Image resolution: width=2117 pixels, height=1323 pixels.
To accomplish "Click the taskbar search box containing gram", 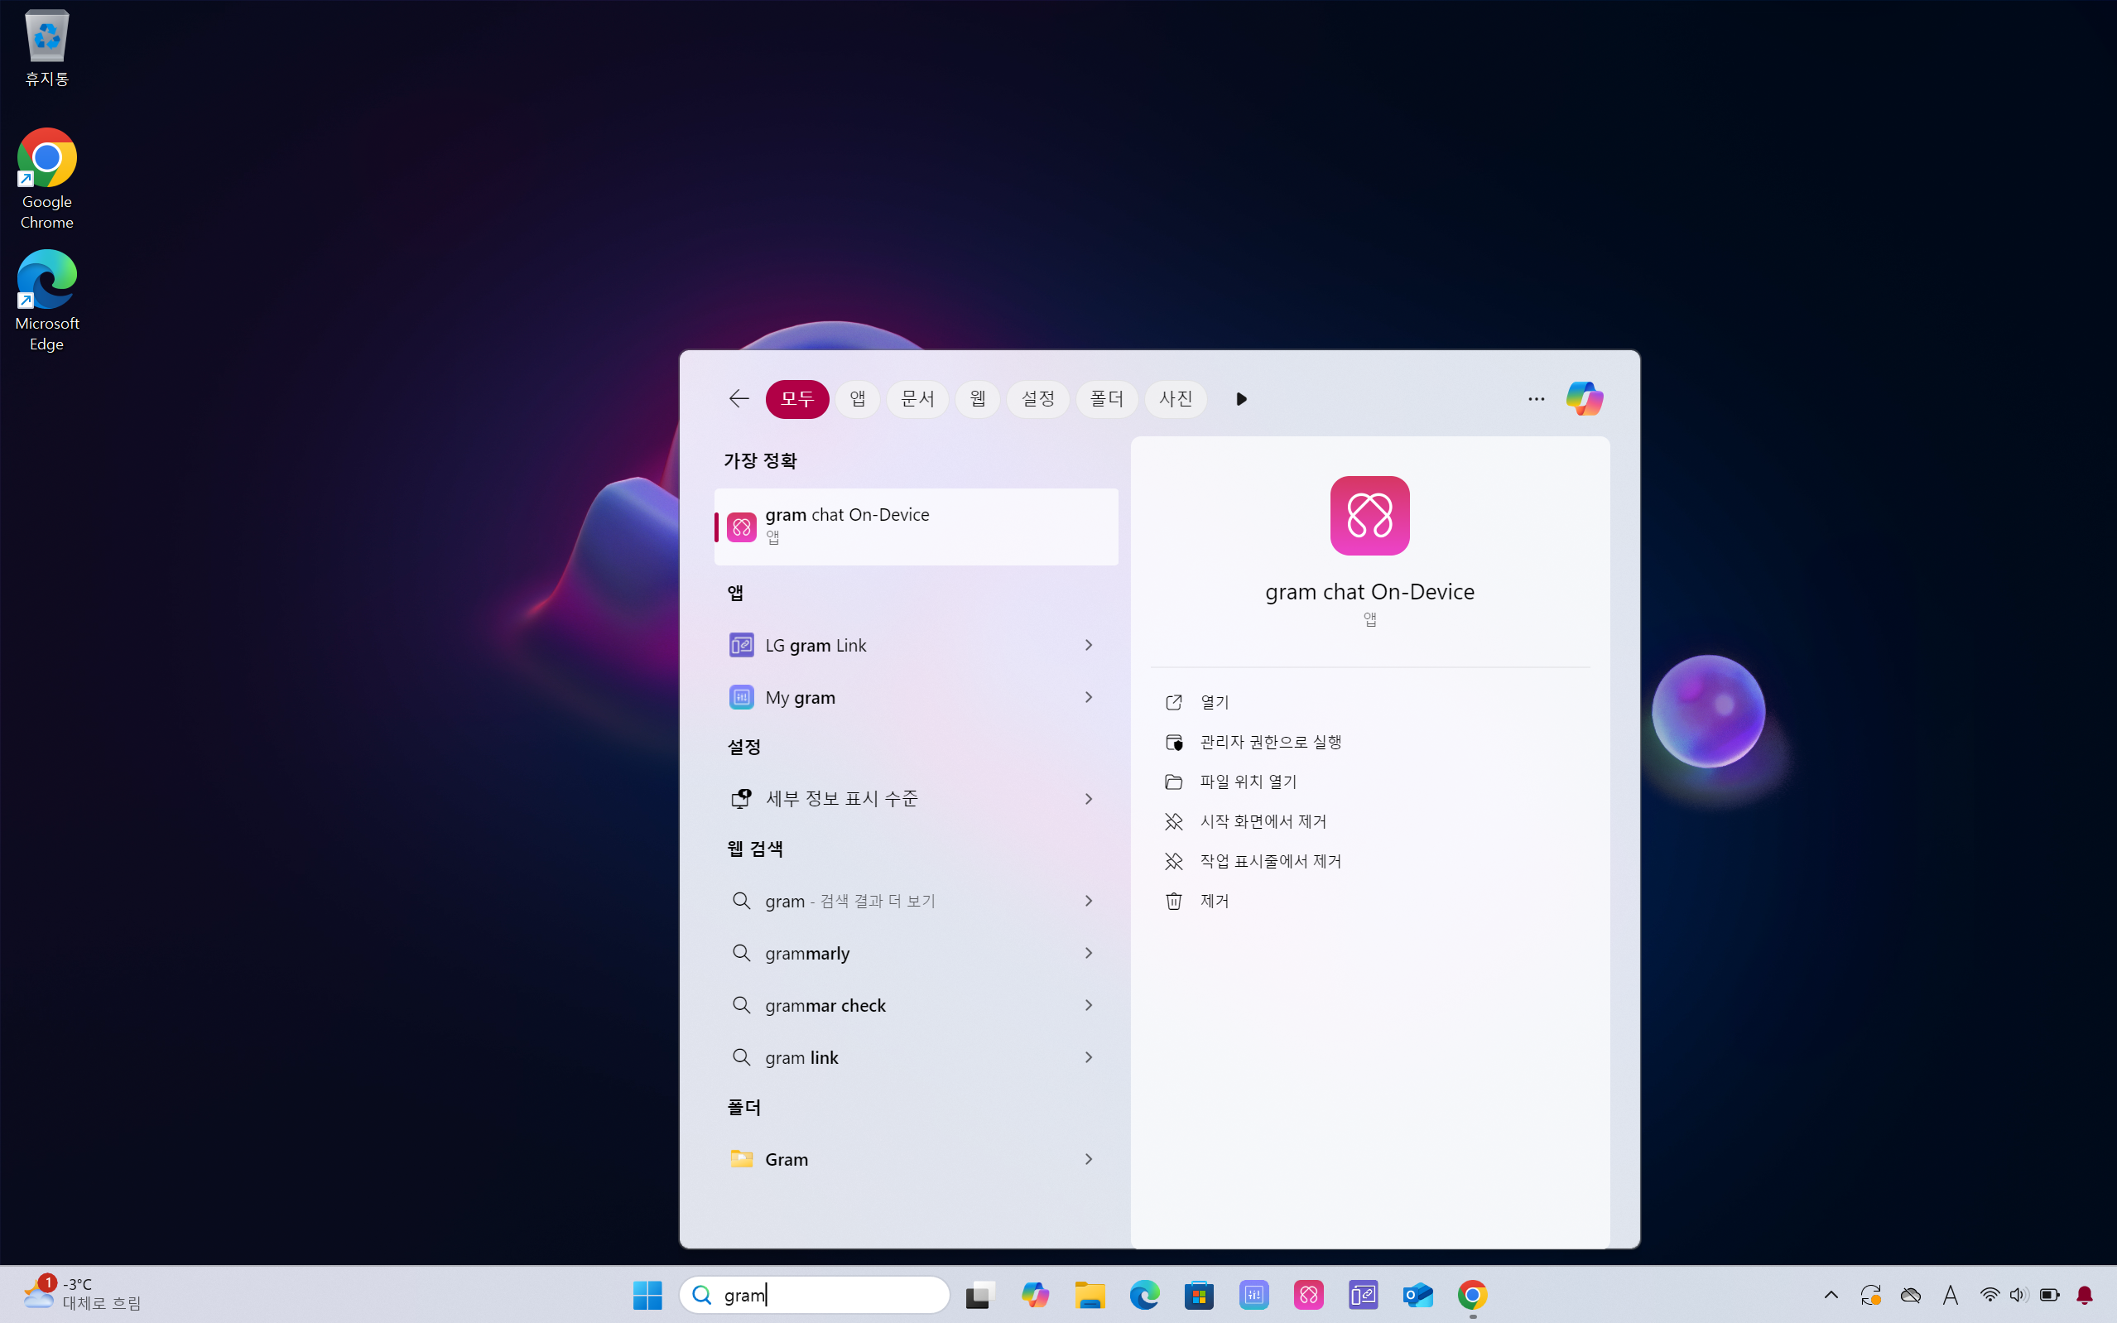I will pos(815,1295).
